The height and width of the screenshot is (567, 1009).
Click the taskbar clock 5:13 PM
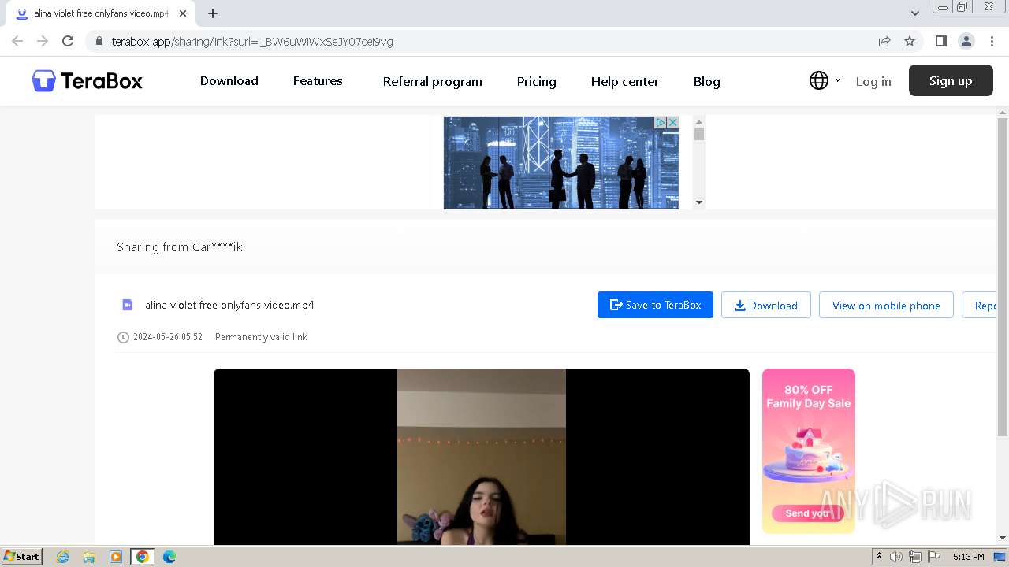pyautogui.click(x=968, y=557)
